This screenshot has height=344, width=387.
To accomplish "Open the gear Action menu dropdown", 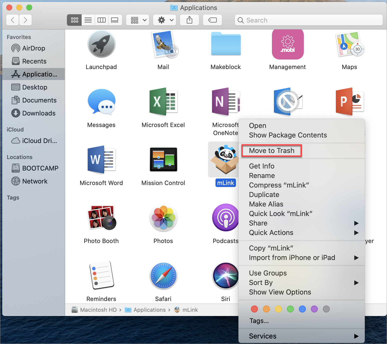I will [x=165, y=20].
